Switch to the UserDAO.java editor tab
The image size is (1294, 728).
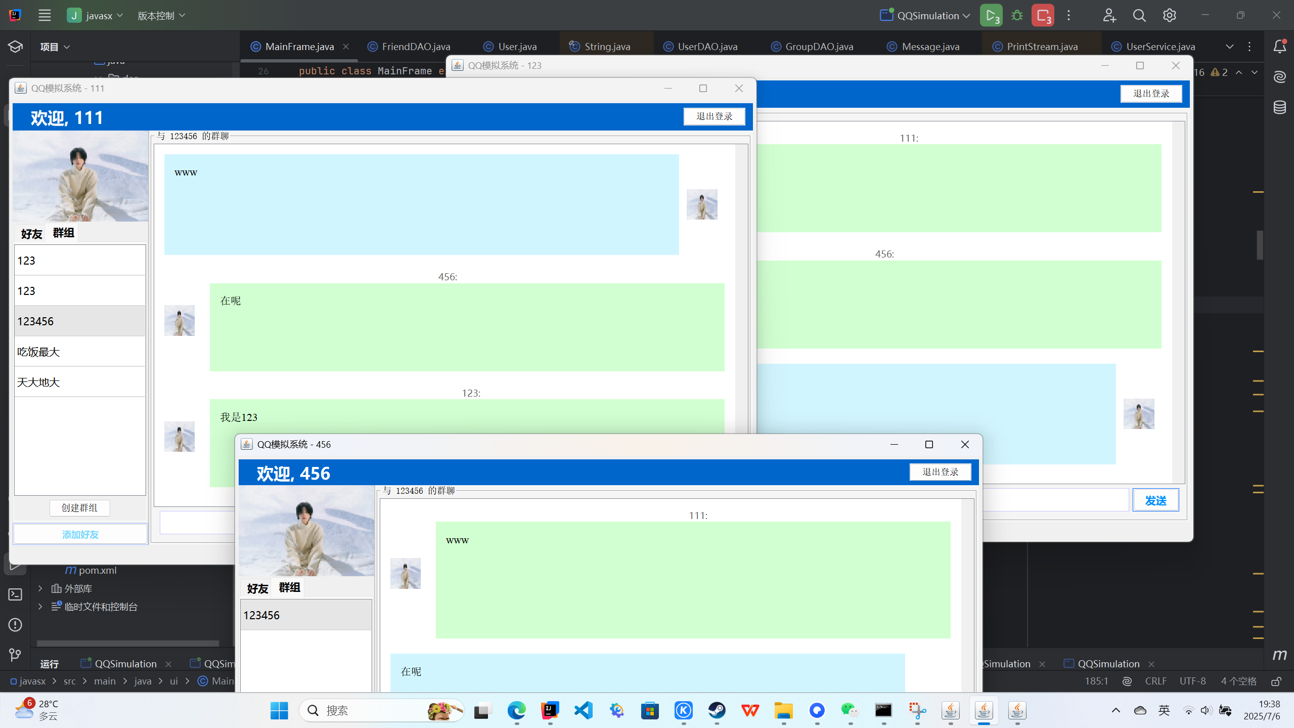[x=707, y=47]
